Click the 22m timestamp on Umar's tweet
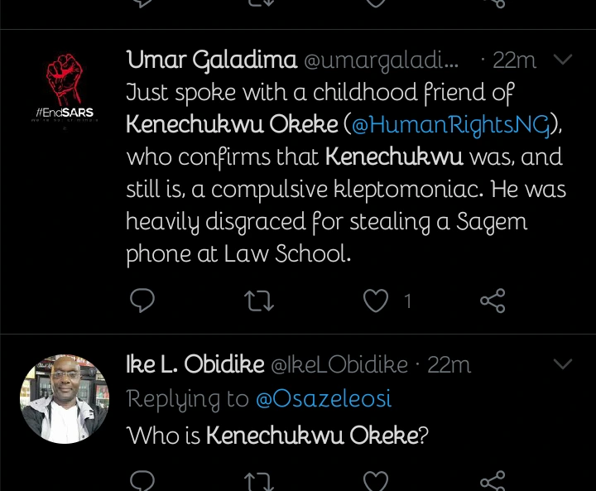Image resolution: width=596 pixels, height=491 pixels. coord(513,60)
